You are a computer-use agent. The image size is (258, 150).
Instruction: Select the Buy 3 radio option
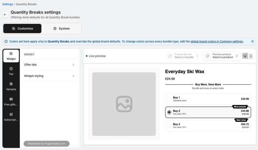[169, 126]
